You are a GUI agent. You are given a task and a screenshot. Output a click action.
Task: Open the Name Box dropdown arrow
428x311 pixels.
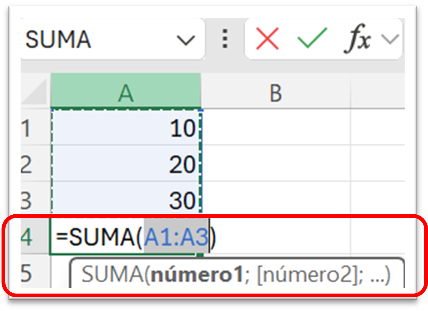186,40
